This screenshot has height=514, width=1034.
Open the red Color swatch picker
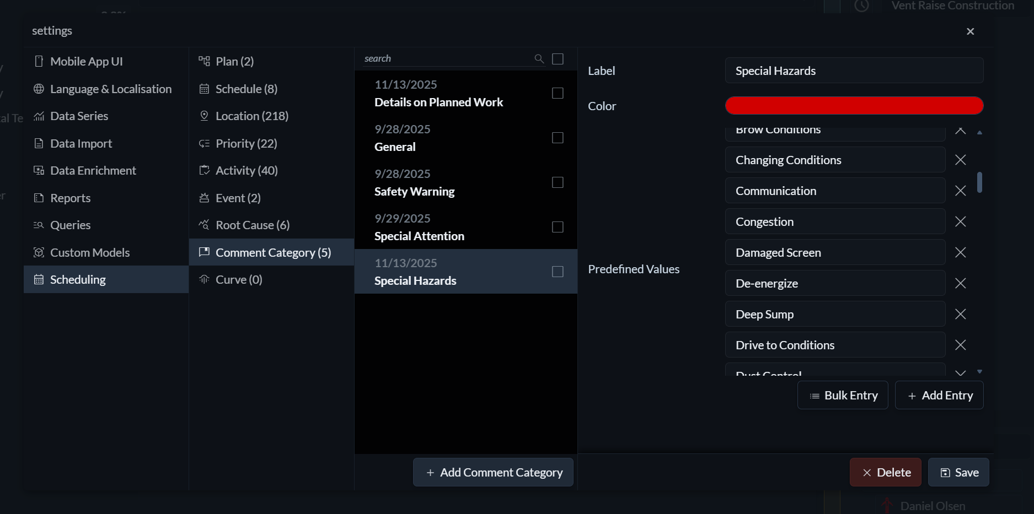pyautogui.click(x=854, y=106)
